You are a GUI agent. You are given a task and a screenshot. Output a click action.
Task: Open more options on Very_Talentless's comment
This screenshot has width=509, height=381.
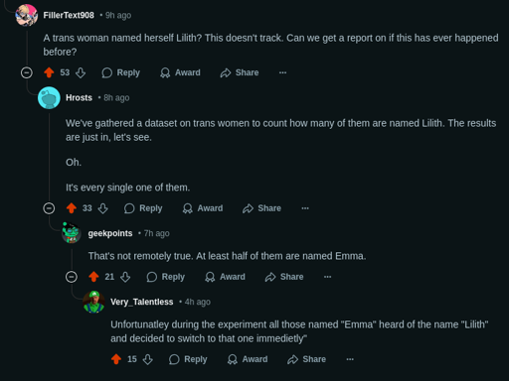coord(350,359)
